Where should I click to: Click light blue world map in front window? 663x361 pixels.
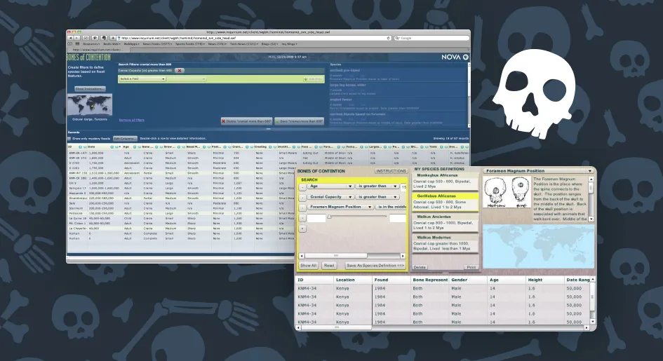point(538,247)
